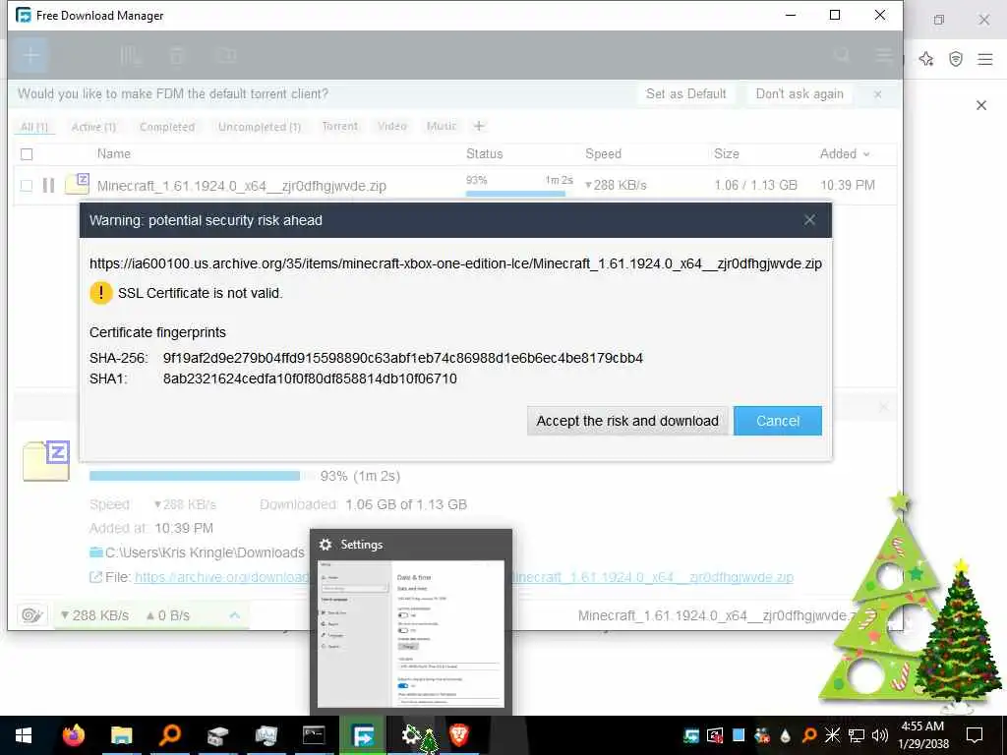1007x755 pixels.
Task: Switch to the Active (1) tab
Action: click(x=93, y=127)
